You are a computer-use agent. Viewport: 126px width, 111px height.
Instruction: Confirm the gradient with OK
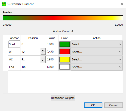[x=93, y=105]
